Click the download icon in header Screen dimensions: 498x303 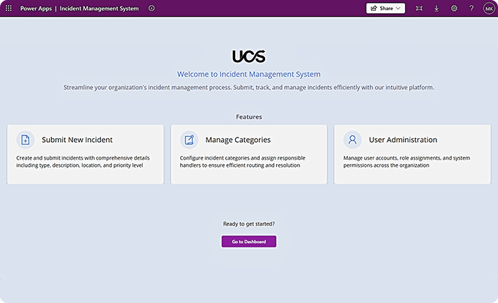[436, 8]
